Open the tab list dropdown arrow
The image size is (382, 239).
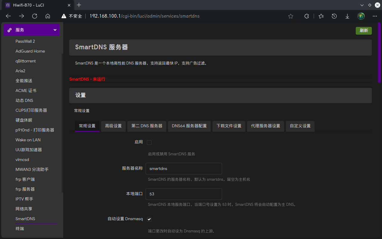tap(362, 5)
